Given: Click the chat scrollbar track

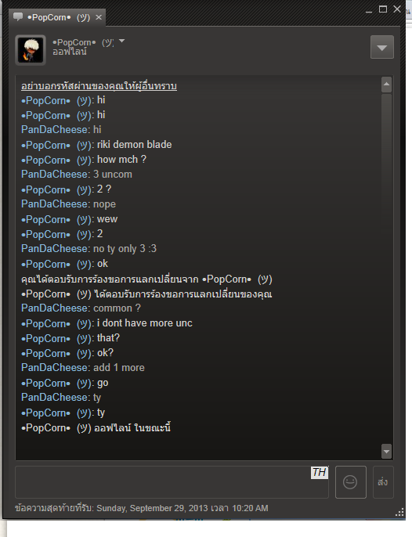Looking at the screenshot, I should [386, 268].
